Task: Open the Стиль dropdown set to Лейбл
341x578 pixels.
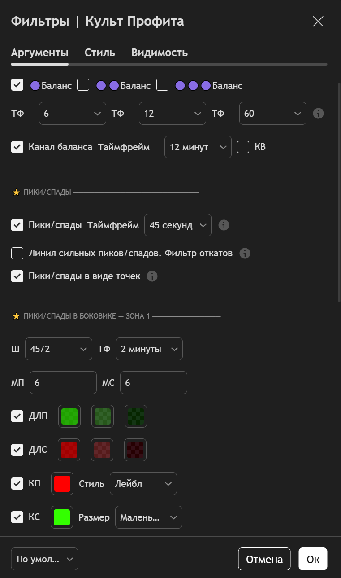Action: point(143,484)
